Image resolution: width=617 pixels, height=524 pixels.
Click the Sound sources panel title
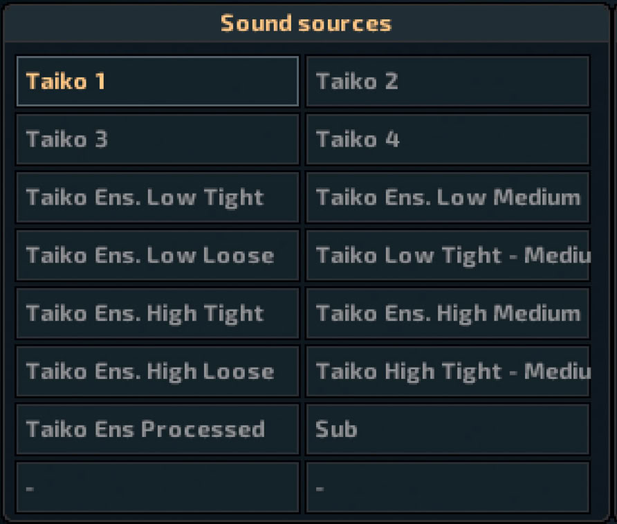(306, 24)
